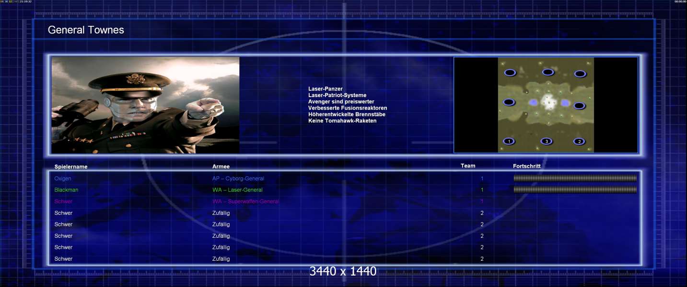Click Oxigen's team number
687x287 pixels.
(x=482, y=178)
